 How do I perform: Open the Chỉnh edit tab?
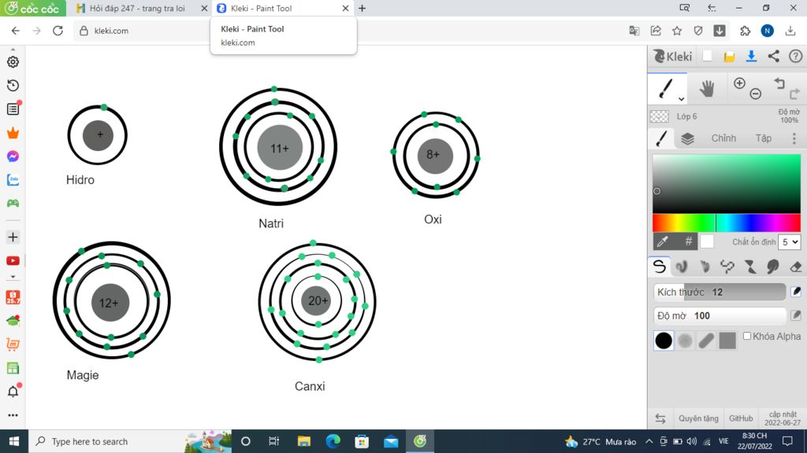(723, 138)
